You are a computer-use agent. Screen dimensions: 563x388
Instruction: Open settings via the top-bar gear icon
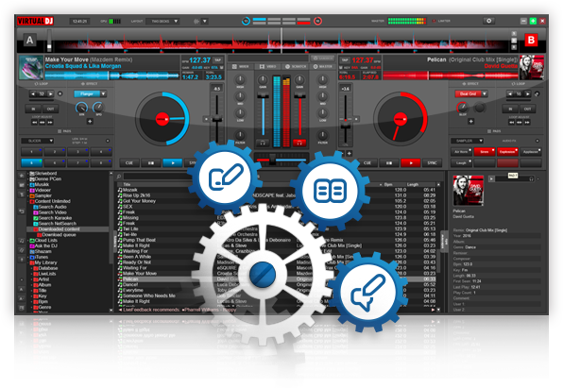pos(488,21)
